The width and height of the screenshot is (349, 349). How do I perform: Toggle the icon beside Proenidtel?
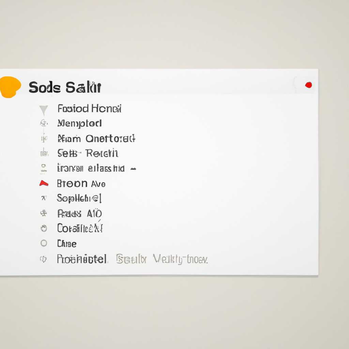[43, 259]
